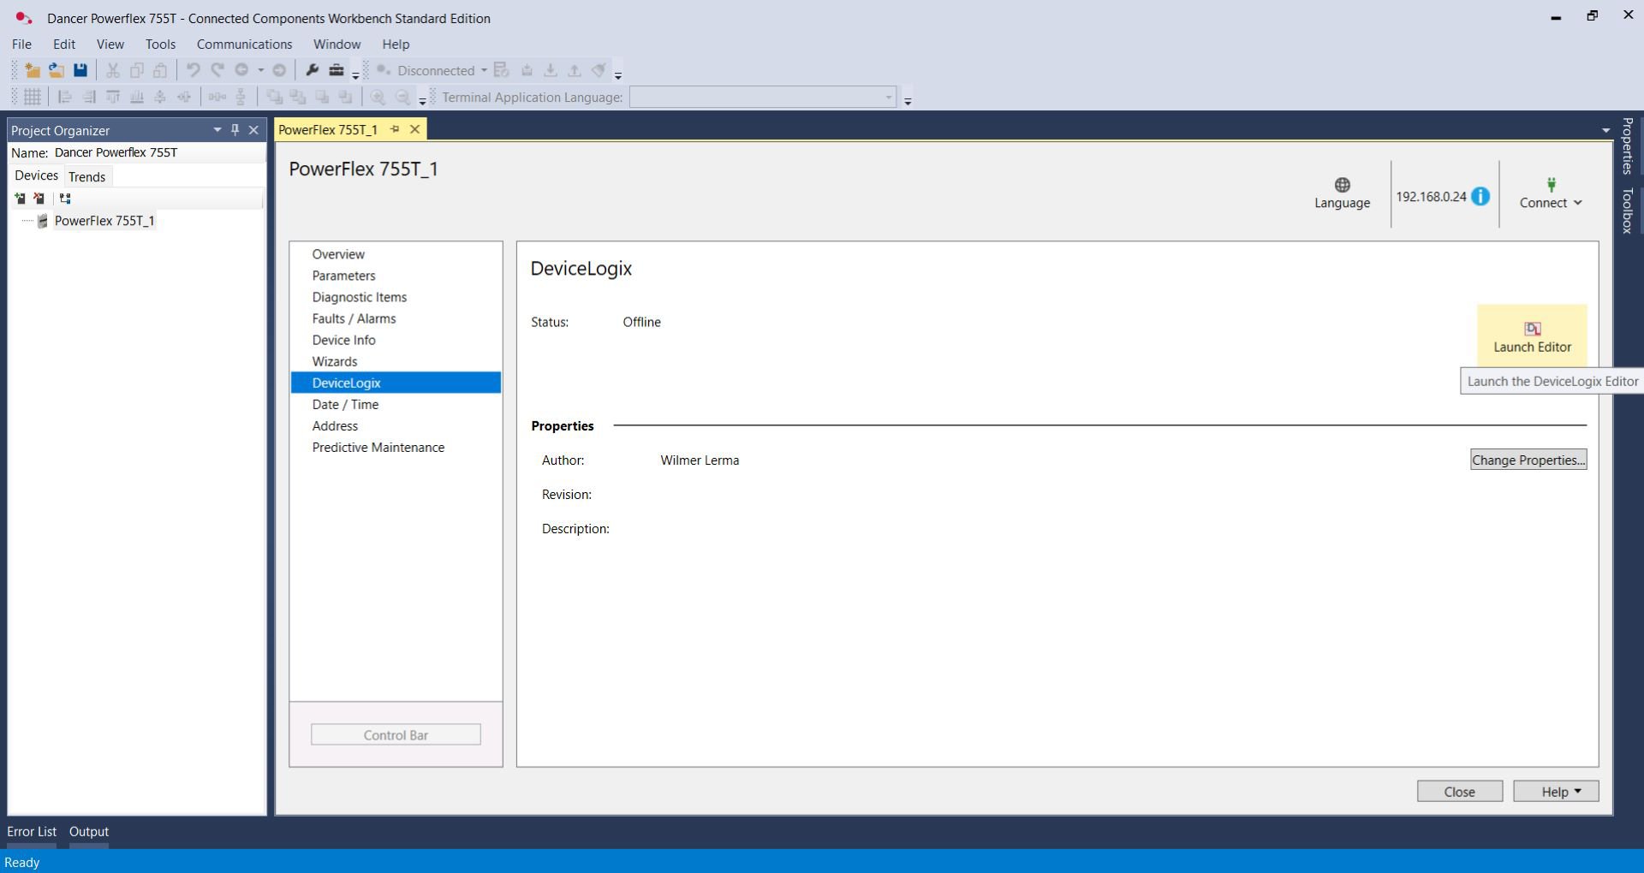
Task: Select the PowerFlex 755T_1 device in the tree
Action: (104, 221)
